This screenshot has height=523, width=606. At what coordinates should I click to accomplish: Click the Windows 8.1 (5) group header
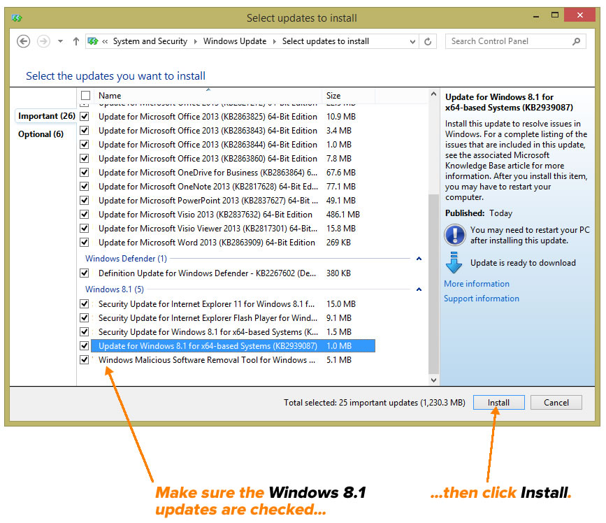[115, 289]
